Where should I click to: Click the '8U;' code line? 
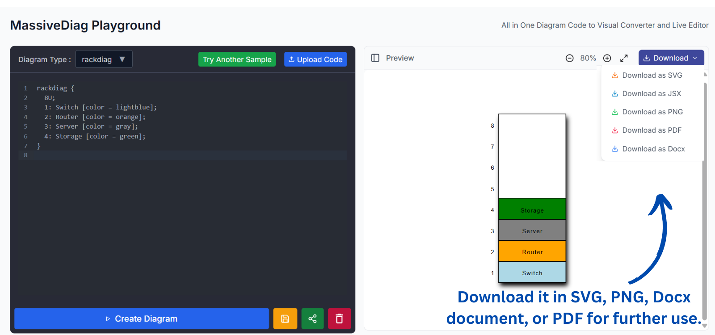(50, 98)
